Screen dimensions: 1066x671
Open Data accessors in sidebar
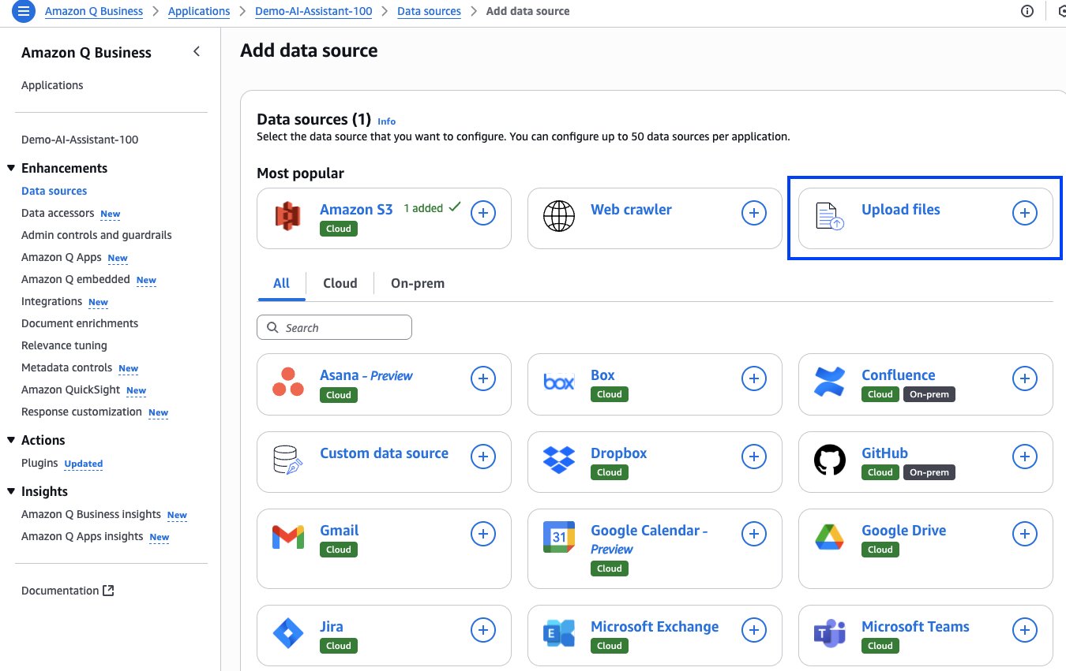[x=58, y=213]
